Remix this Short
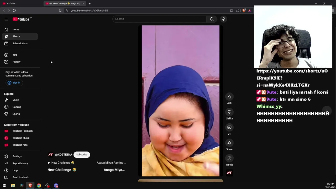336x189 pixels. pyautogui.click(x=229, y=158)
